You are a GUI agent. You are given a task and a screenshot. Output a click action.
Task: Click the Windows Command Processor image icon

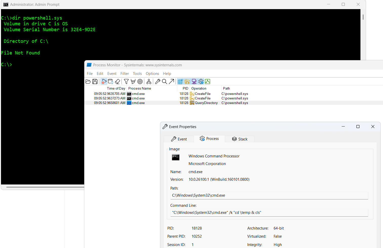point(176,157)
